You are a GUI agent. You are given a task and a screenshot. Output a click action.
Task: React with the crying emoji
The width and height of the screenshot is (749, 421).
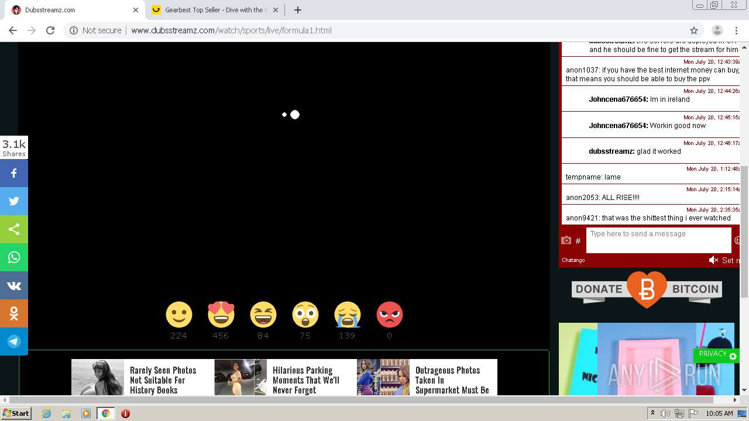[x=348, y=315]
